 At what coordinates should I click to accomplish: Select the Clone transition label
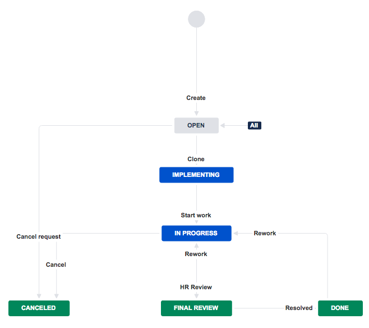point(196,159)
